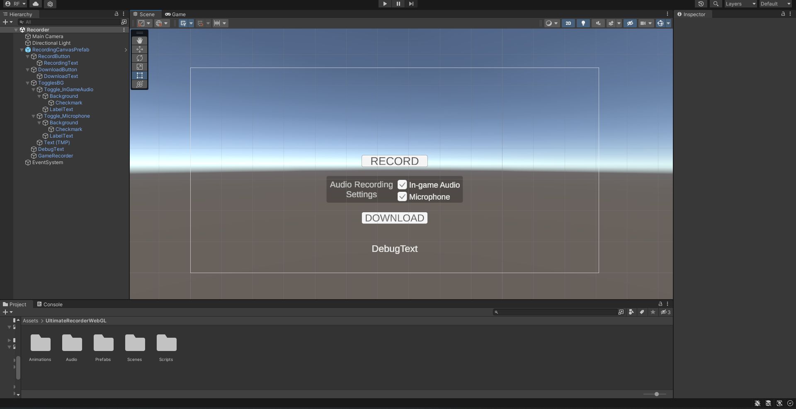Open the Default layout dropdown
Viewport: 796px width, 409px height.
click(775, 4)
